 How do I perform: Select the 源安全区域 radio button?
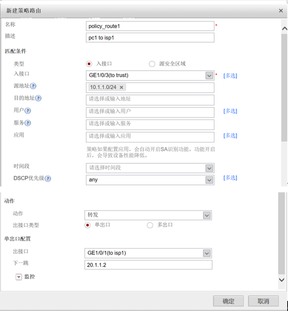(x=152, y=64)
